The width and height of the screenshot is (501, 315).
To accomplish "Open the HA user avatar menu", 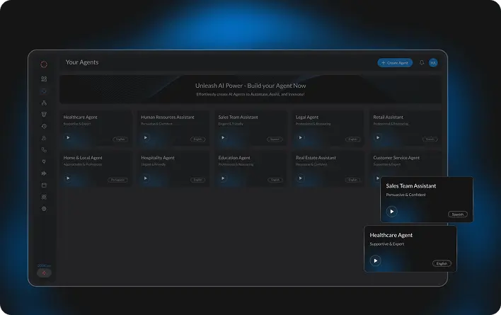I will [433, 63].
